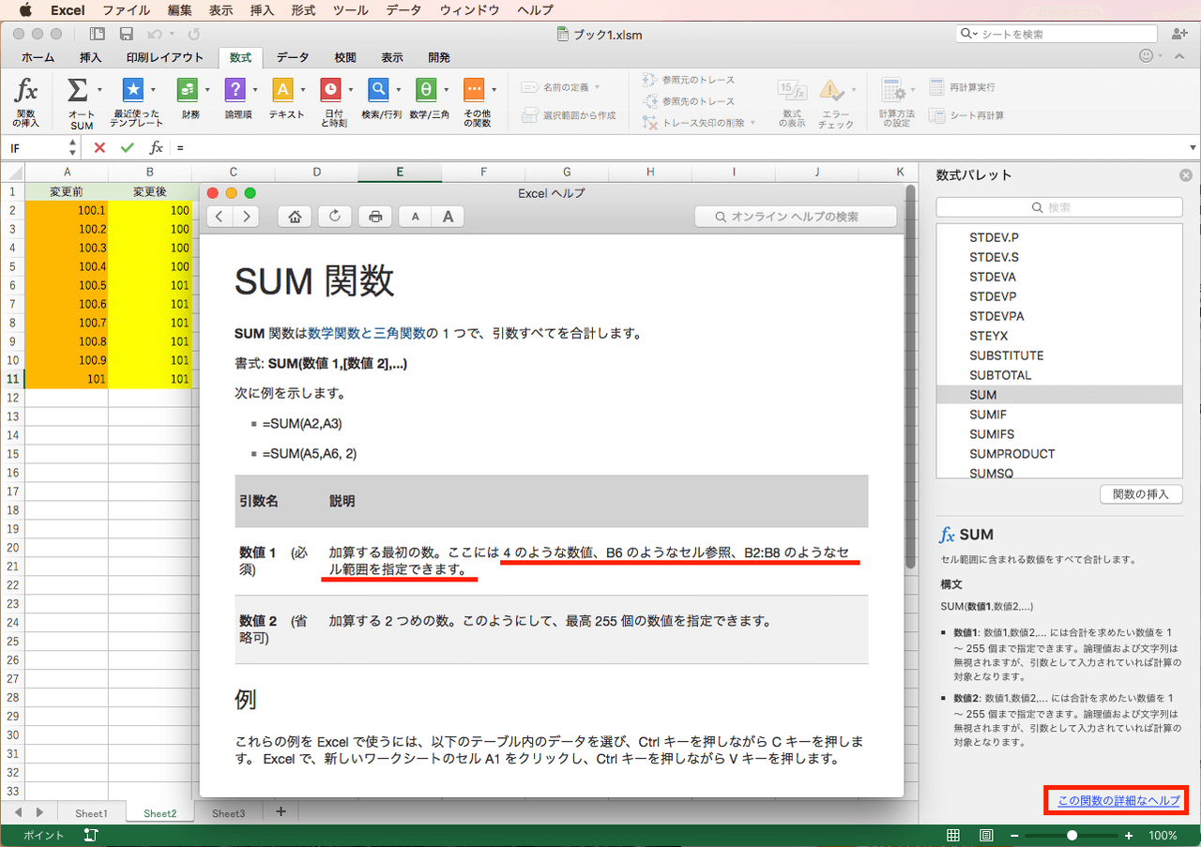Print the help topic using printer icon

coord(375,217)
